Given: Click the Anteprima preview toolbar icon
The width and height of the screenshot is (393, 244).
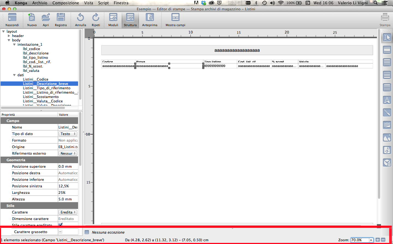Looking at the screenshot, I should pos(150,18).
